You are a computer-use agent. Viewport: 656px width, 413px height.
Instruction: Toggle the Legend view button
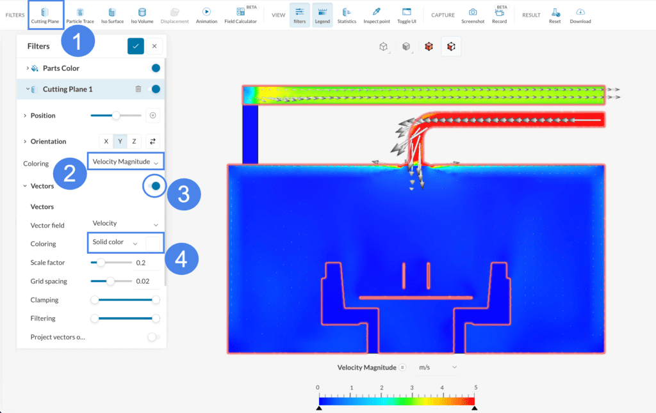click(x=322, y=15)
